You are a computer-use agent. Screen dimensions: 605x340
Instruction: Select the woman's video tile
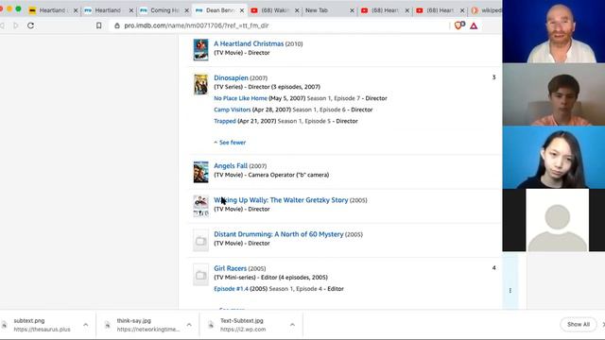pos(554,158)
